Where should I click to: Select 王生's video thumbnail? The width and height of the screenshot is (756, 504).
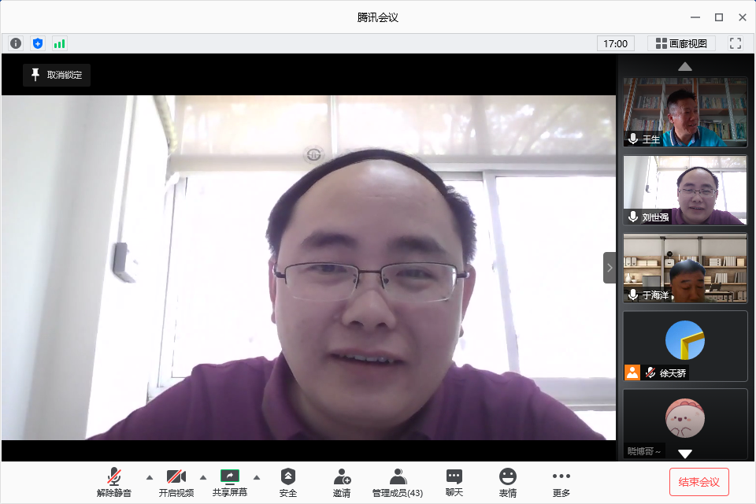[x=685, y=112]
